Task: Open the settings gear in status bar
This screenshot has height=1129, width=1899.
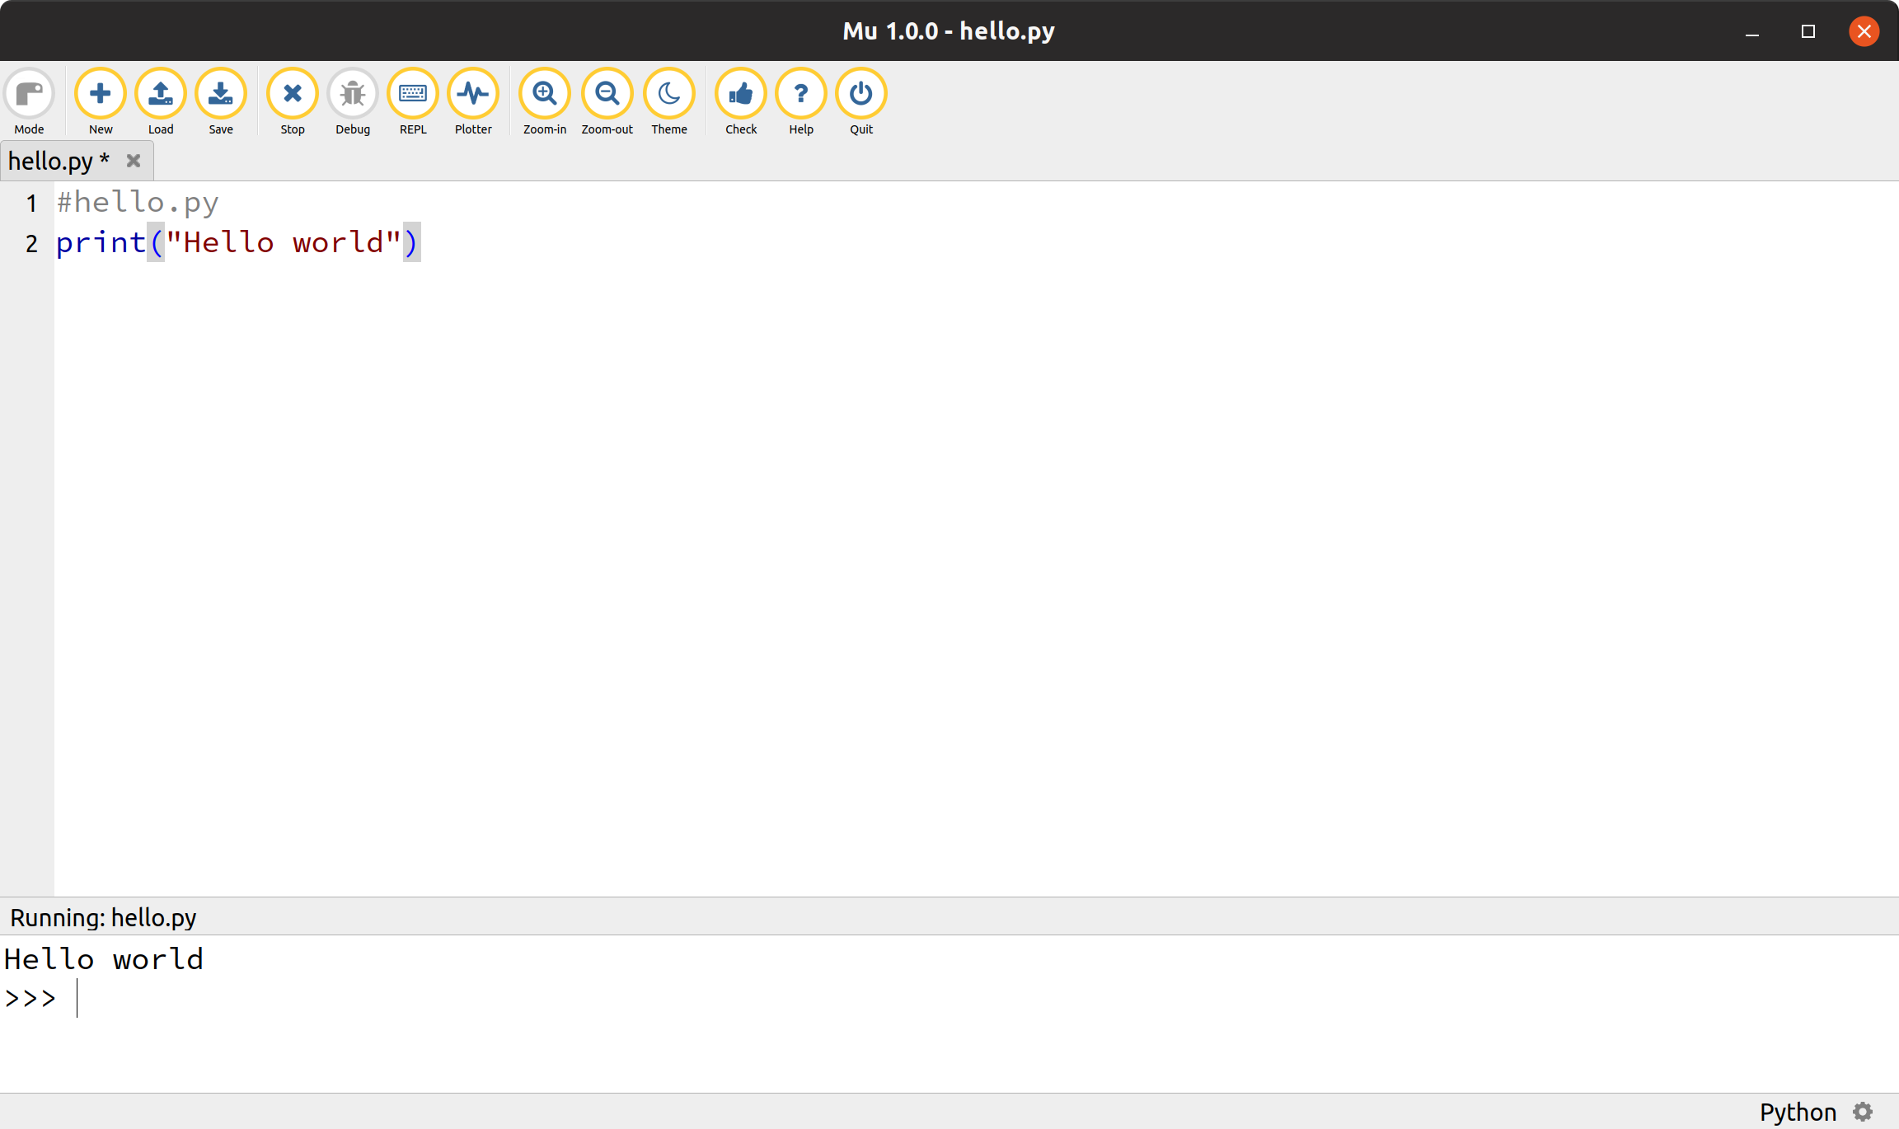Action: tap(1863, 1112)
